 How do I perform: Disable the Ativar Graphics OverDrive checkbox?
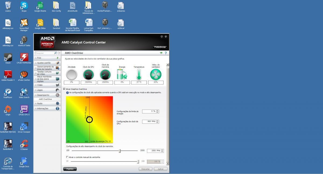(64, 89)
